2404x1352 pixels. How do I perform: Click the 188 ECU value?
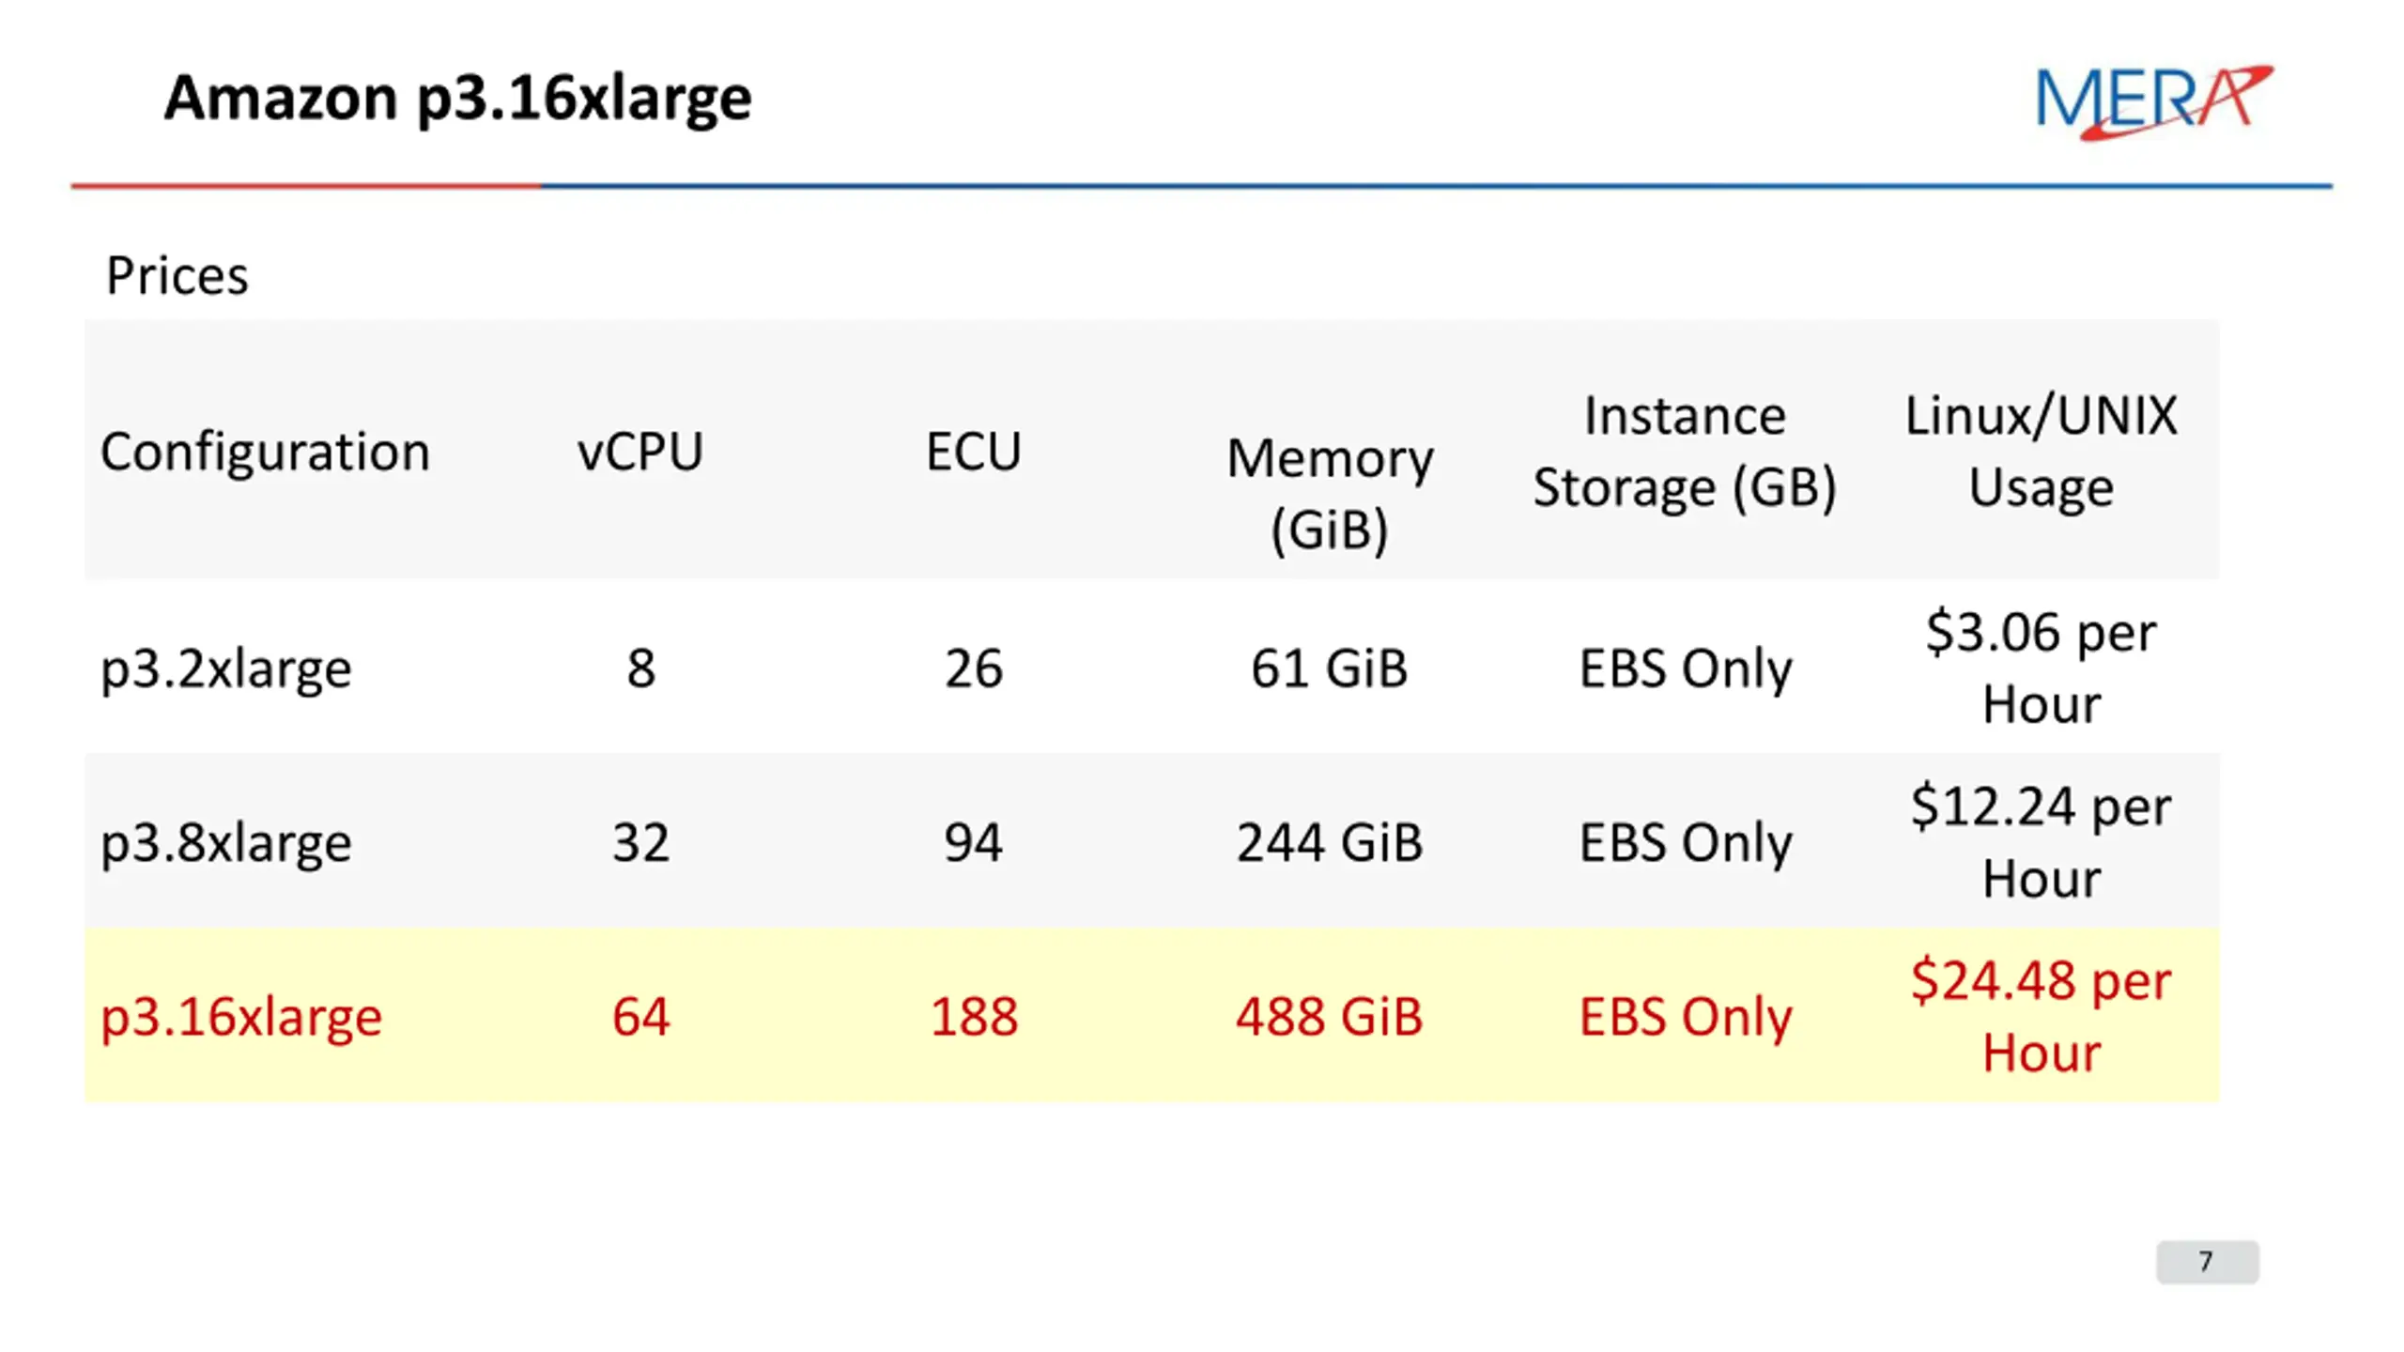pos(974,1017)
